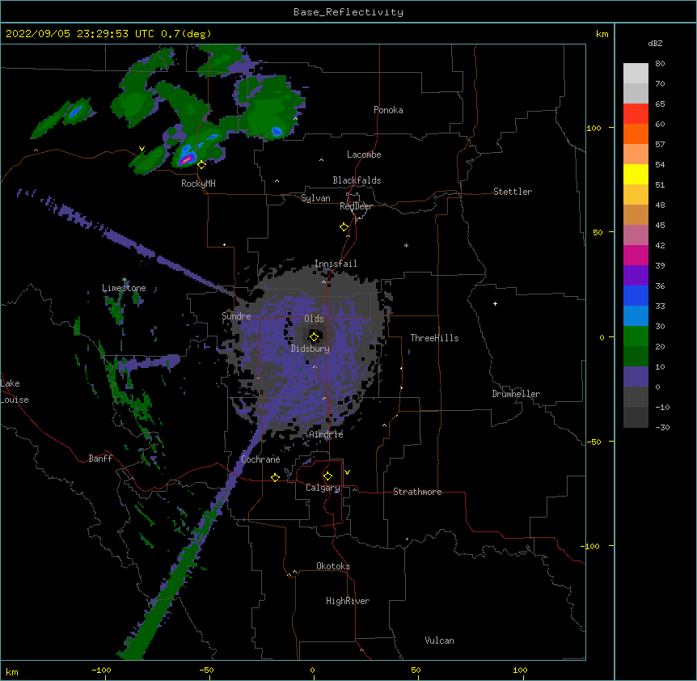Screen dimensions: 697x681
Task: Click the dBZ legend heading
Action: 655,44
